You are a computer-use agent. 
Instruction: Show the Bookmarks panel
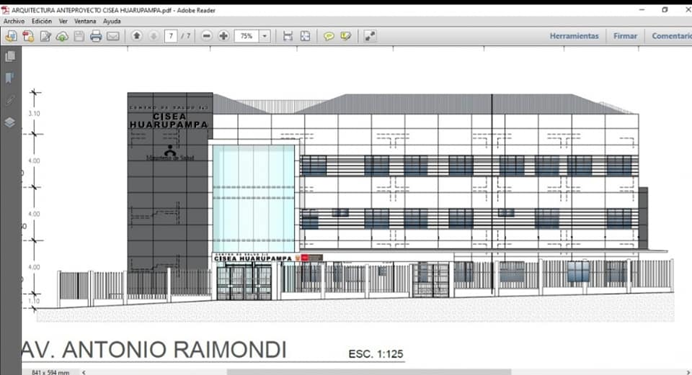click(x=10, y=78)
